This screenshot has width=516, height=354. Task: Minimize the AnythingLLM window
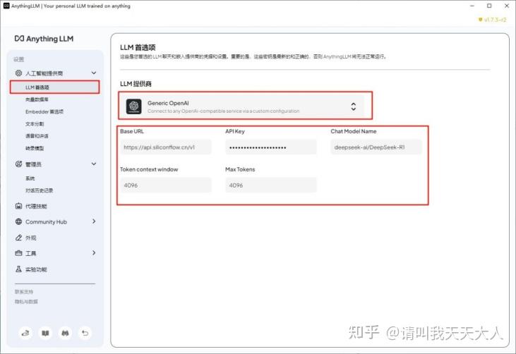pyautogui.click(x=472, y=6)
